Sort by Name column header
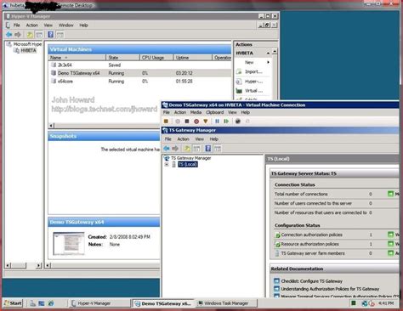403x311 pixels. click(77, 58)
